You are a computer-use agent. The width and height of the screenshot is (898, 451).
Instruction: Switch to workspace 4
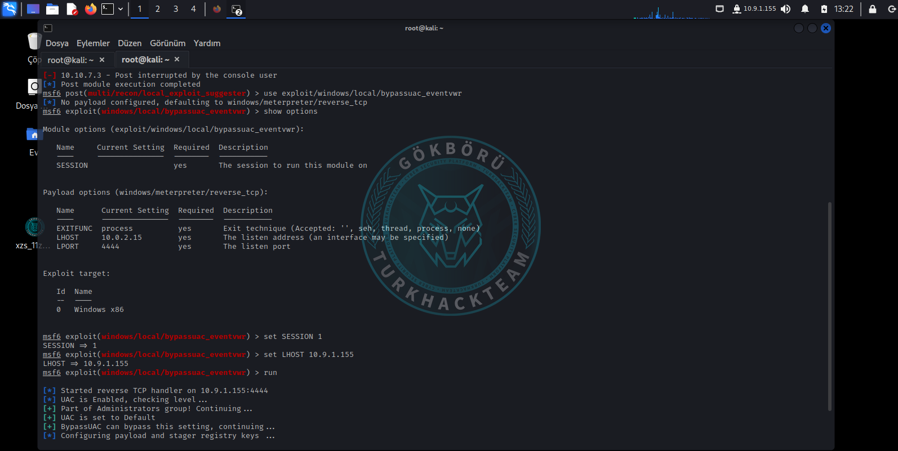tap(193, 9)
